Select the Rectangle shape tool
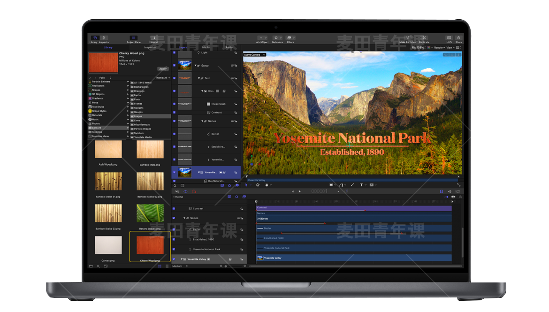Viewport: 549px width, 312px height. (x=331, y=185)
